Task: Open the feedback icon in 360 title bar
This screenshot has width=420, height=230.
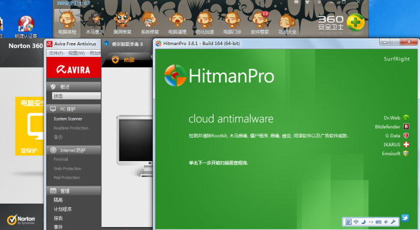Action: pyautogui.click(x=296, y=2)
